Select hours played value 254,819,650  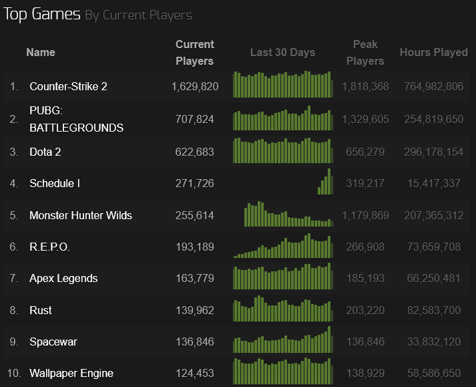(x=433, y=119)
